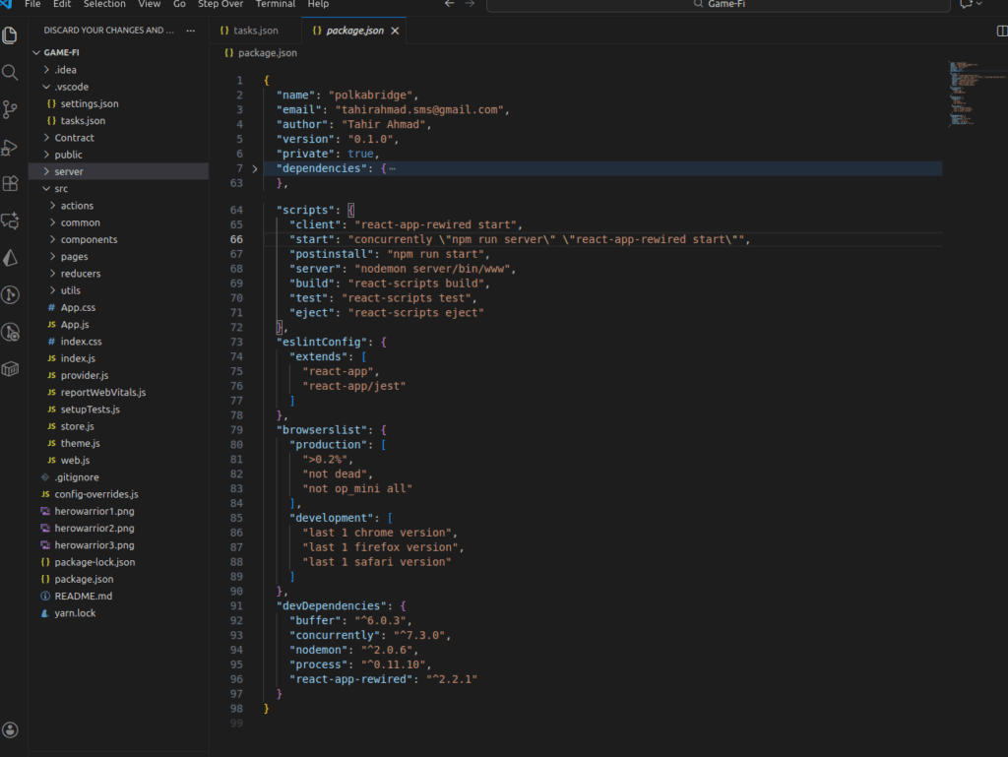Open the Explorer view icon

point(11,35)
